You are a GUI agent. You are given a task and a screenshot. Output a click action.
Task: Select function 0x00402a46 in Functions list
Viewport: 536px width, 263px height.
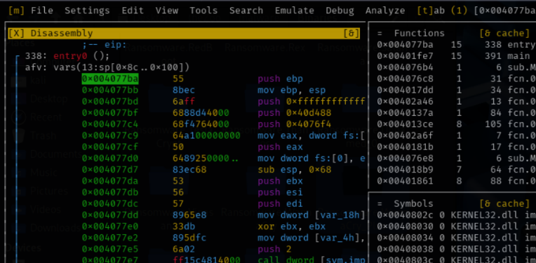(x=456, y=102)
